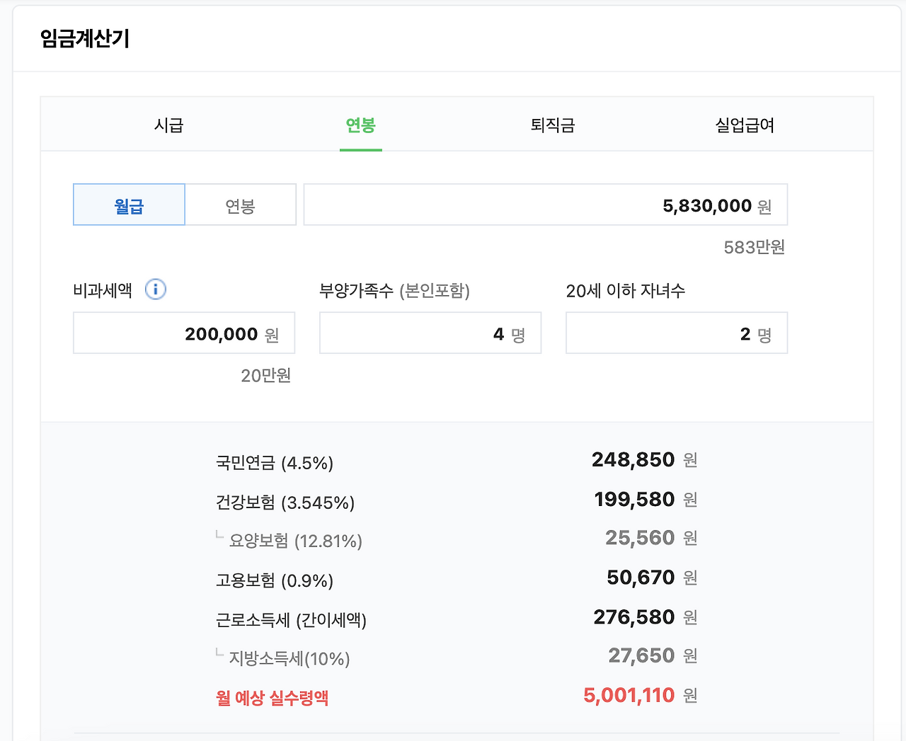The height and width of the screenshot is (741, 906).
Task: Select the 근로소득세 (간이세액) label
Action: pos(291,620)
